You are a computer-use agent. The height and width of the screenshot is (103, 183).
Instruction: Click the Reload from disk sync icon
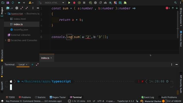[x=13, y=3]
